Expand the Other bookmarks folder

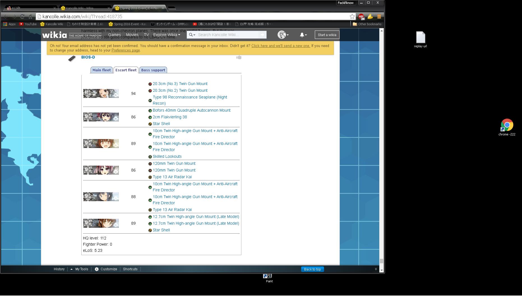pos(367,24)
